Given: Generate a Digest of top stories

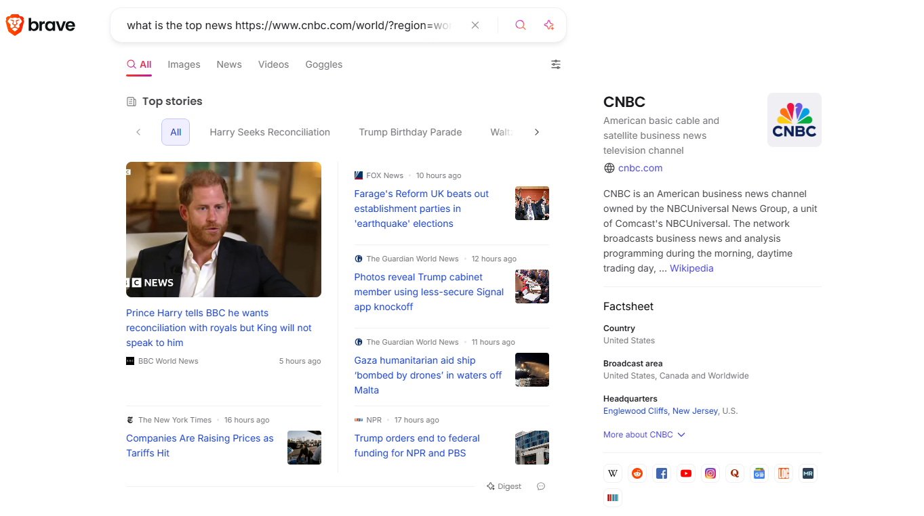Looking at the screenshot, I should tap(504, 486).
